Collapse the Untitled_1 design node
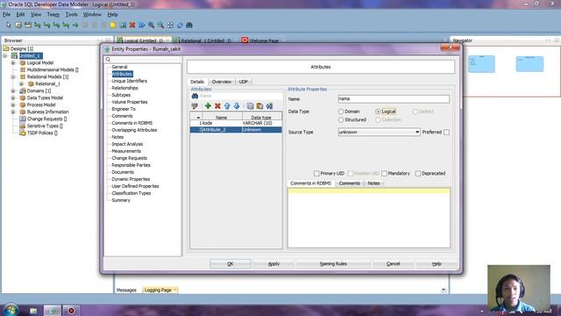The height and width of the screenshot is (316, 561). (5, 56)
